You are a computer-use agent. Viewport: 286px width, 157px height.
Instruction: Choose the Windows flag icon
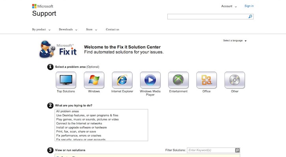94,80
